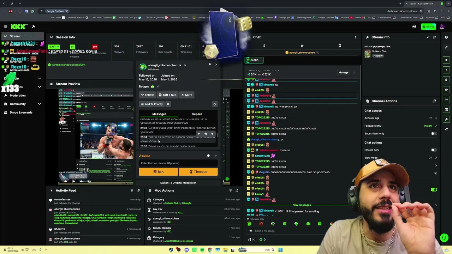
Task: Open the hamburger menu beside the Kick logo
Action: (6, 26)
